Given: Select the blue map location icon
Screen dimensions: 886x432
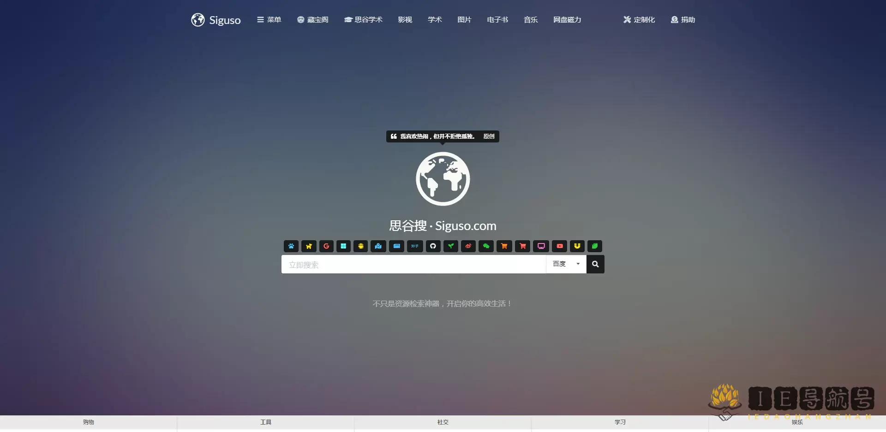Looking at the screenshot, I should point(378,246).
